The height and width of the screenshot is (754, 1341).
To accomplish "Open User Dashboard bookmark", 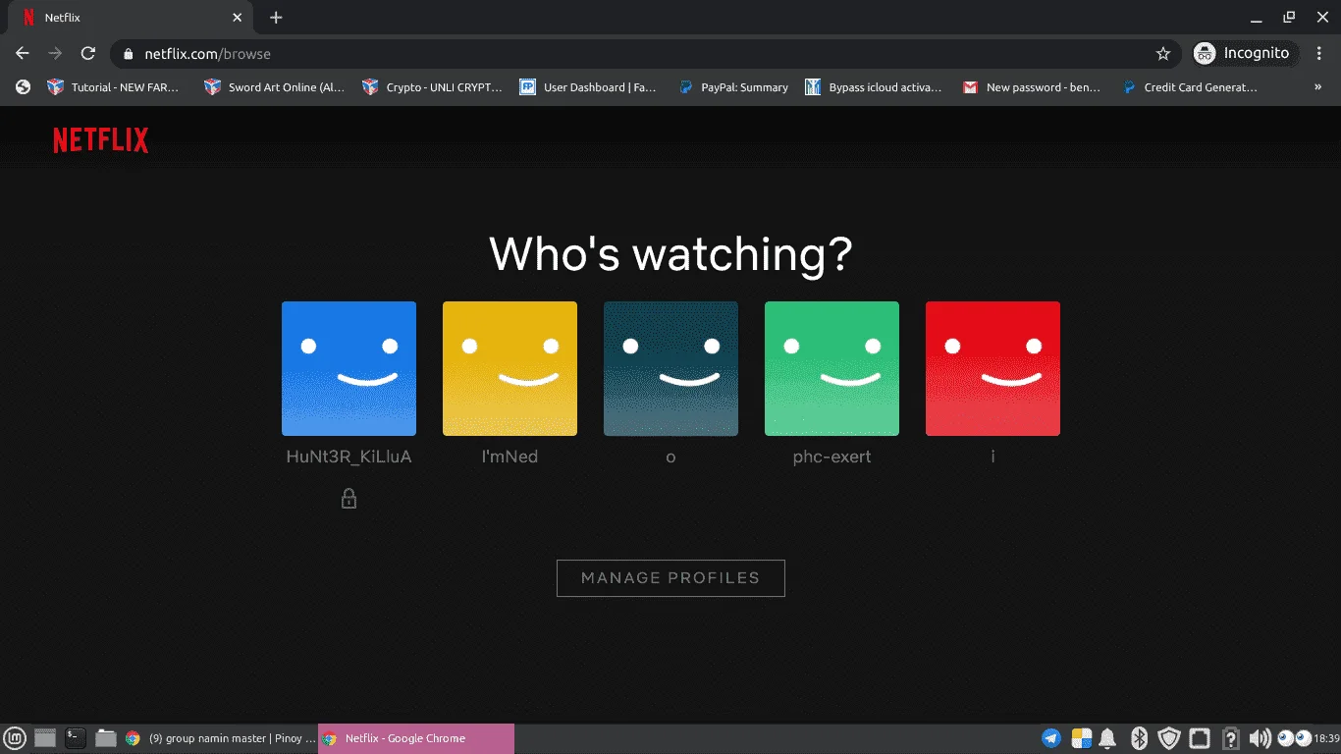I will pyautogui.click(x=589, y=87).
